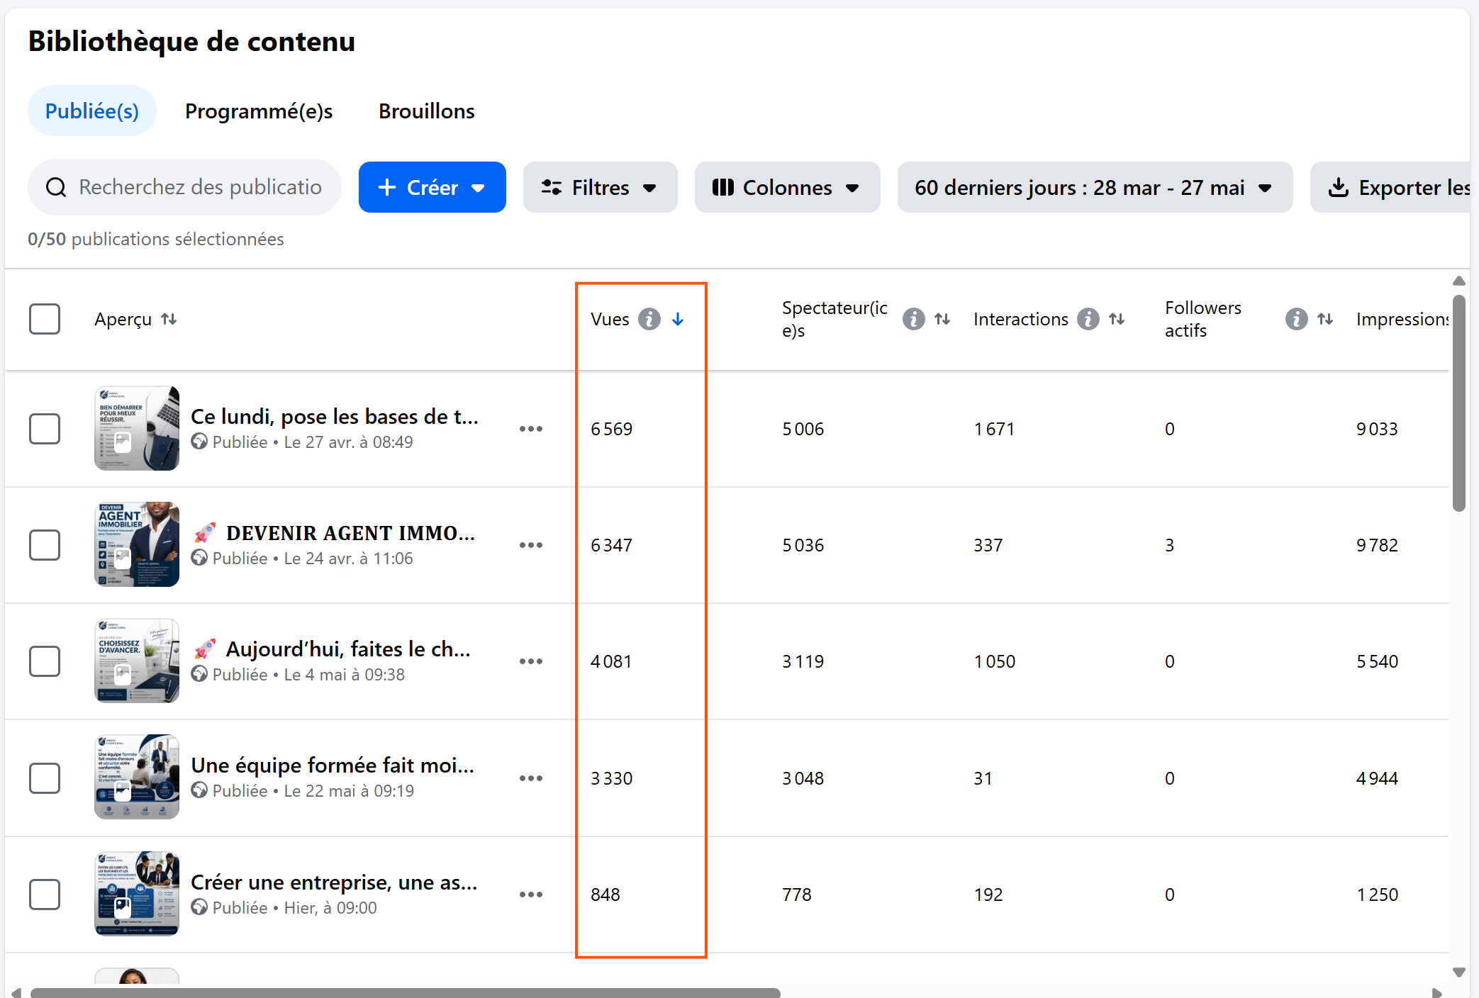Switch to the Brouillons tab
The height and width of the screenshot is (998, 1479).
coord(426,111)
